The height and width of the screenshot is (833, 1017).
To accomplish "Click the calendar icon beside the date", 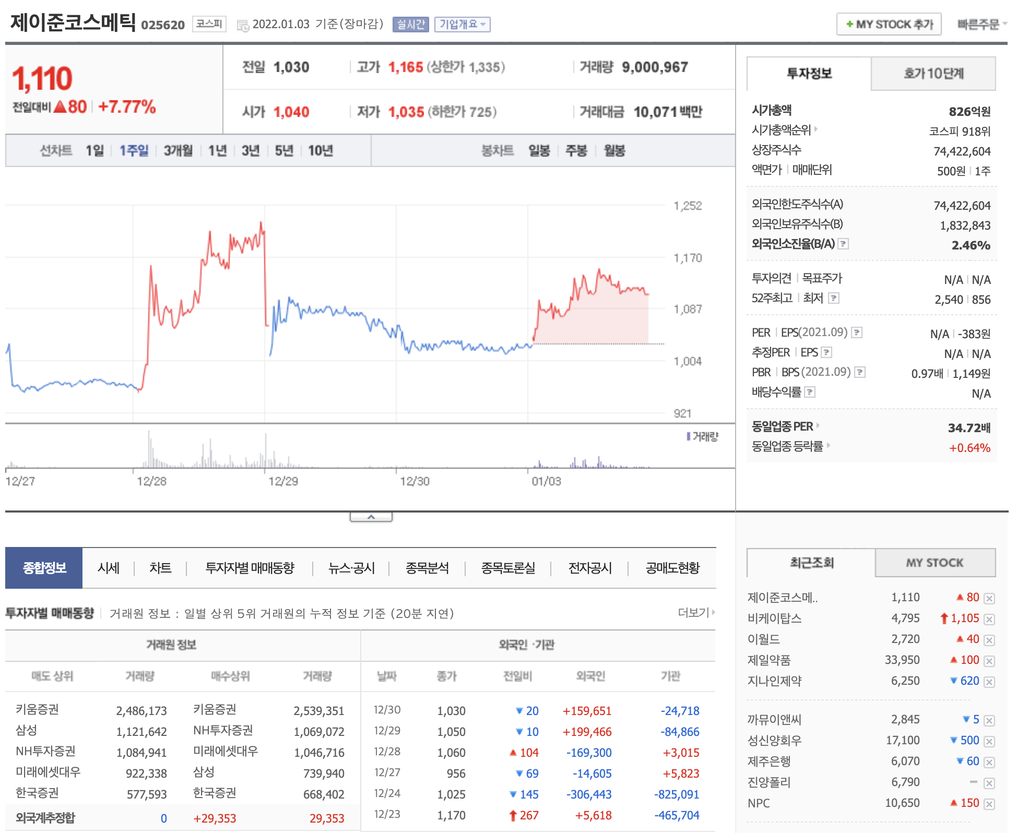I will [x=243, y=25].
